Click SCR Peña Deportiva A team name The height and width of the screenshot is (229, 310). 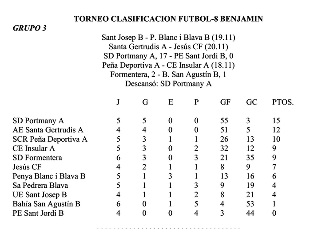click(50, 139)
